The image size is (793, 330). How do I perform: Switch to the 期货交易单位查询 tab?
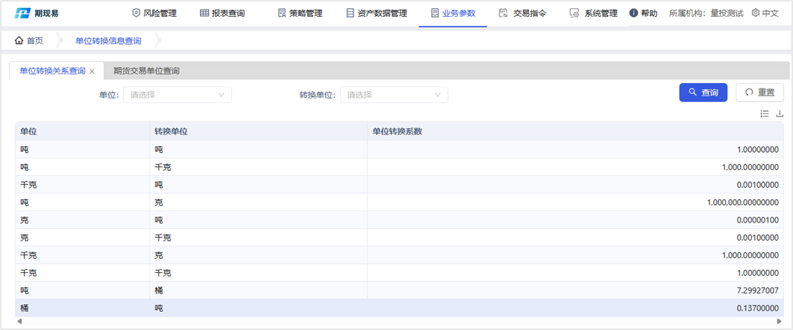(147, 71)
